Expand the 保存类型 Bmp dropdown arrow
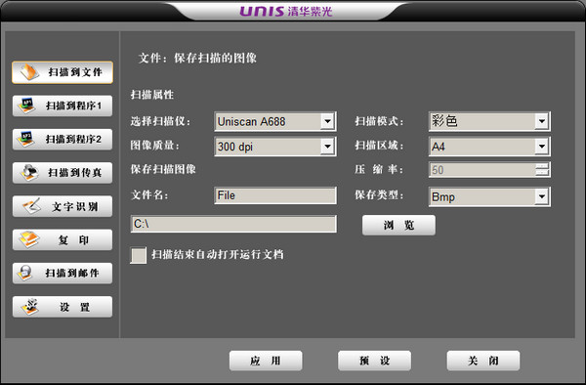This screenshot has width=586, height=385. pyautogui.click(x=541, y=196)
